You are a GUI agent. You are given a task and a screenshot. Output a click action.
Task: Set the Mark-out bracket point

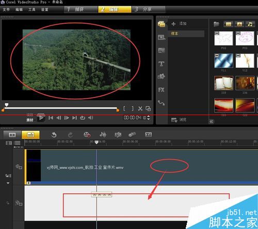click(133, 109)
